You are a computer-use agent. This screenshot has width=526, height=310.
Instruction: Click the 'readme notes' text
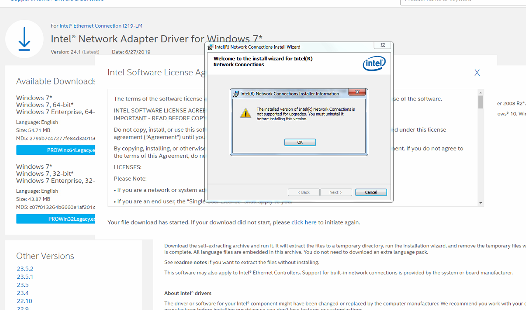tap(191, 262)
